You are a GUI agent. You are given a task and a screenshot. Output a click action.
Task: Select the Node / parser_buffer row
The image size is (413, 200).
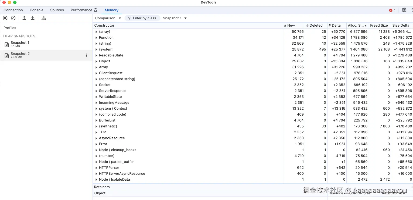pyautogui.click(x=253, y=162)
